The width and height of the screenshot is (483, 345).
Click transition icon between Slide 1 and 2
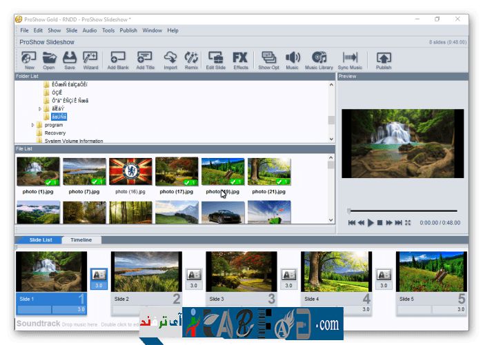click(x=99, y=275)
